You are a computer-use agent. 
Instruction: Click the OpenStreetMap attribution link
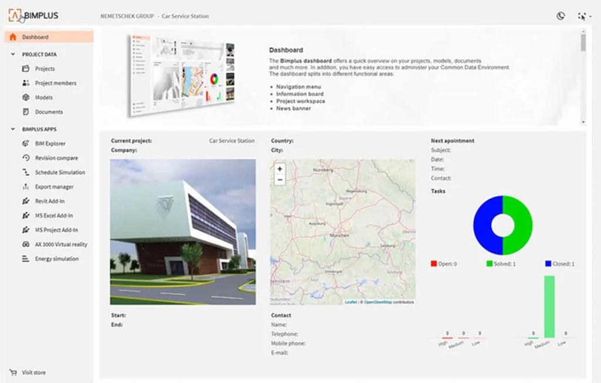pyautogui.click(x=378, y=302)
